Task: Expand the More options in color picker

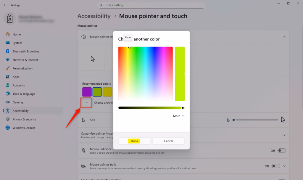Action: point(178,116)
